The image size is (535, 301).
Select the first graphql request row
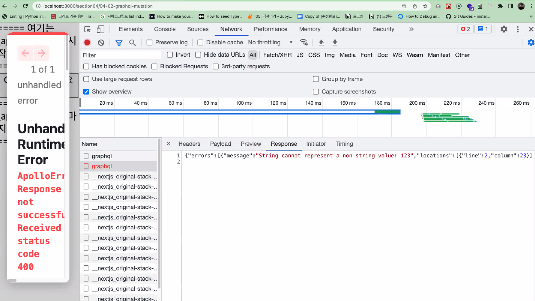click(x=119, y=156)
